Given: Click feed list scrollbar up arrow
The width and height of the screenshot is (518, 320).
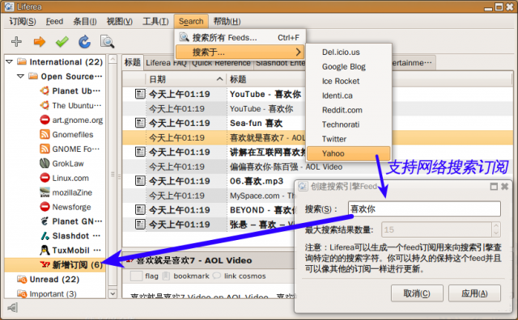Looking at the screenshot, I should [x=113, y=59].
